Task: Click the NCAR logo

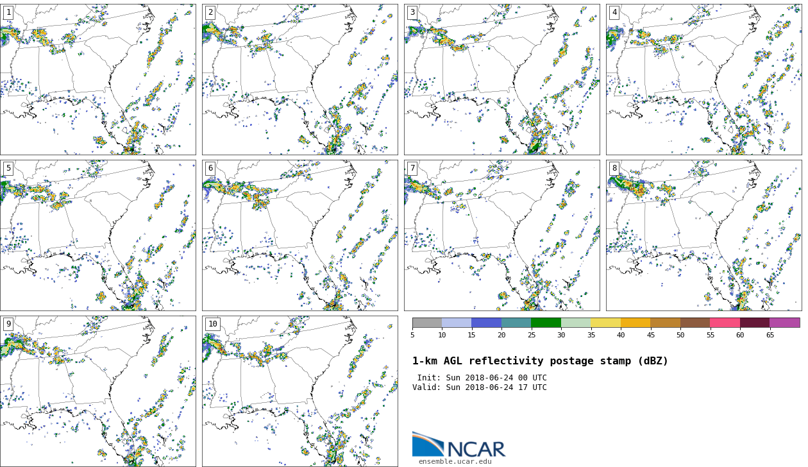Action: 459,445
